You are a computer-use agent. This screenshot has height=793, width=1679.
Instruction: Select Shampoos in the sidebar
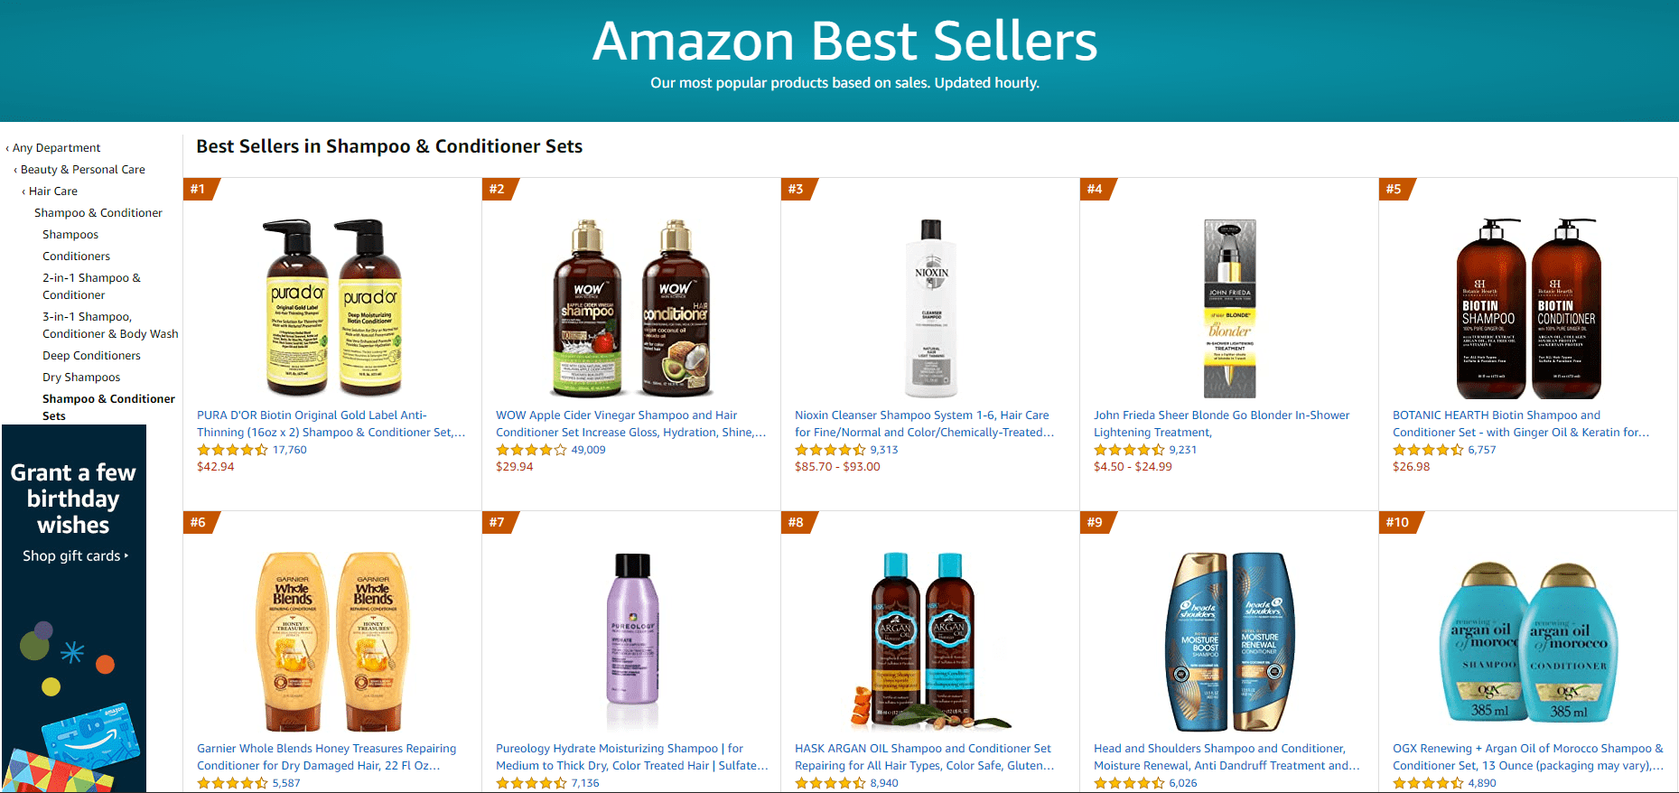pos(70,235)
